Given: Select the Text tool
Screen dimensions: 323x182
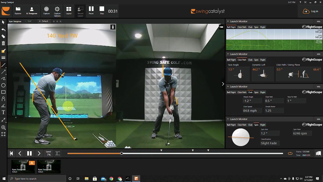Looking at the screenshot, I should coord(3,112).
